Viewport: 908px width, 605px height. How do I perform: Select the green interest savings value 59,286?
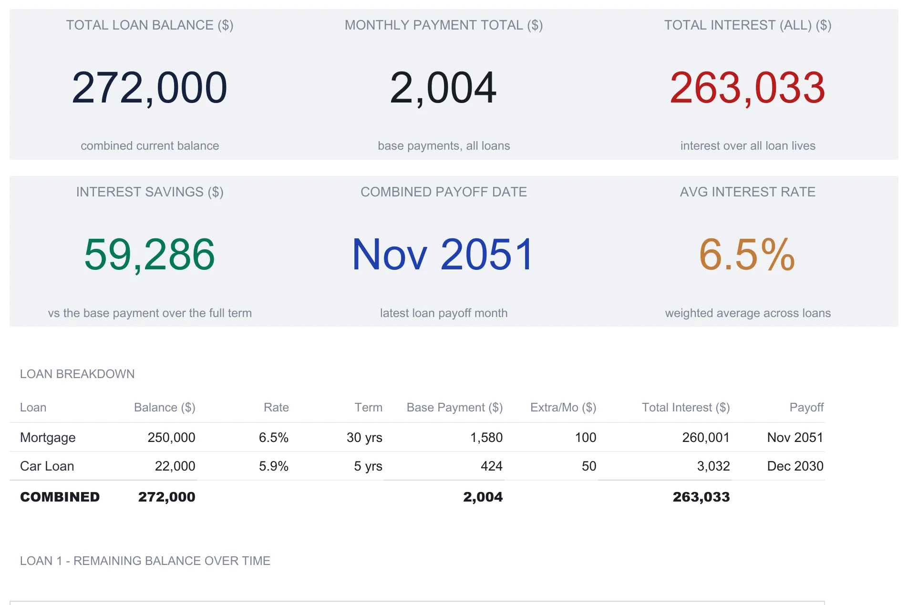149,255
